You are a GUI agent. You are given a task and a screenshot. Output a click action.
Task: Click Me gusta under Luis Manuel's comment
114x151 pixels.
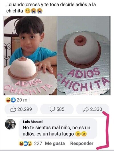tap(55, 144)
